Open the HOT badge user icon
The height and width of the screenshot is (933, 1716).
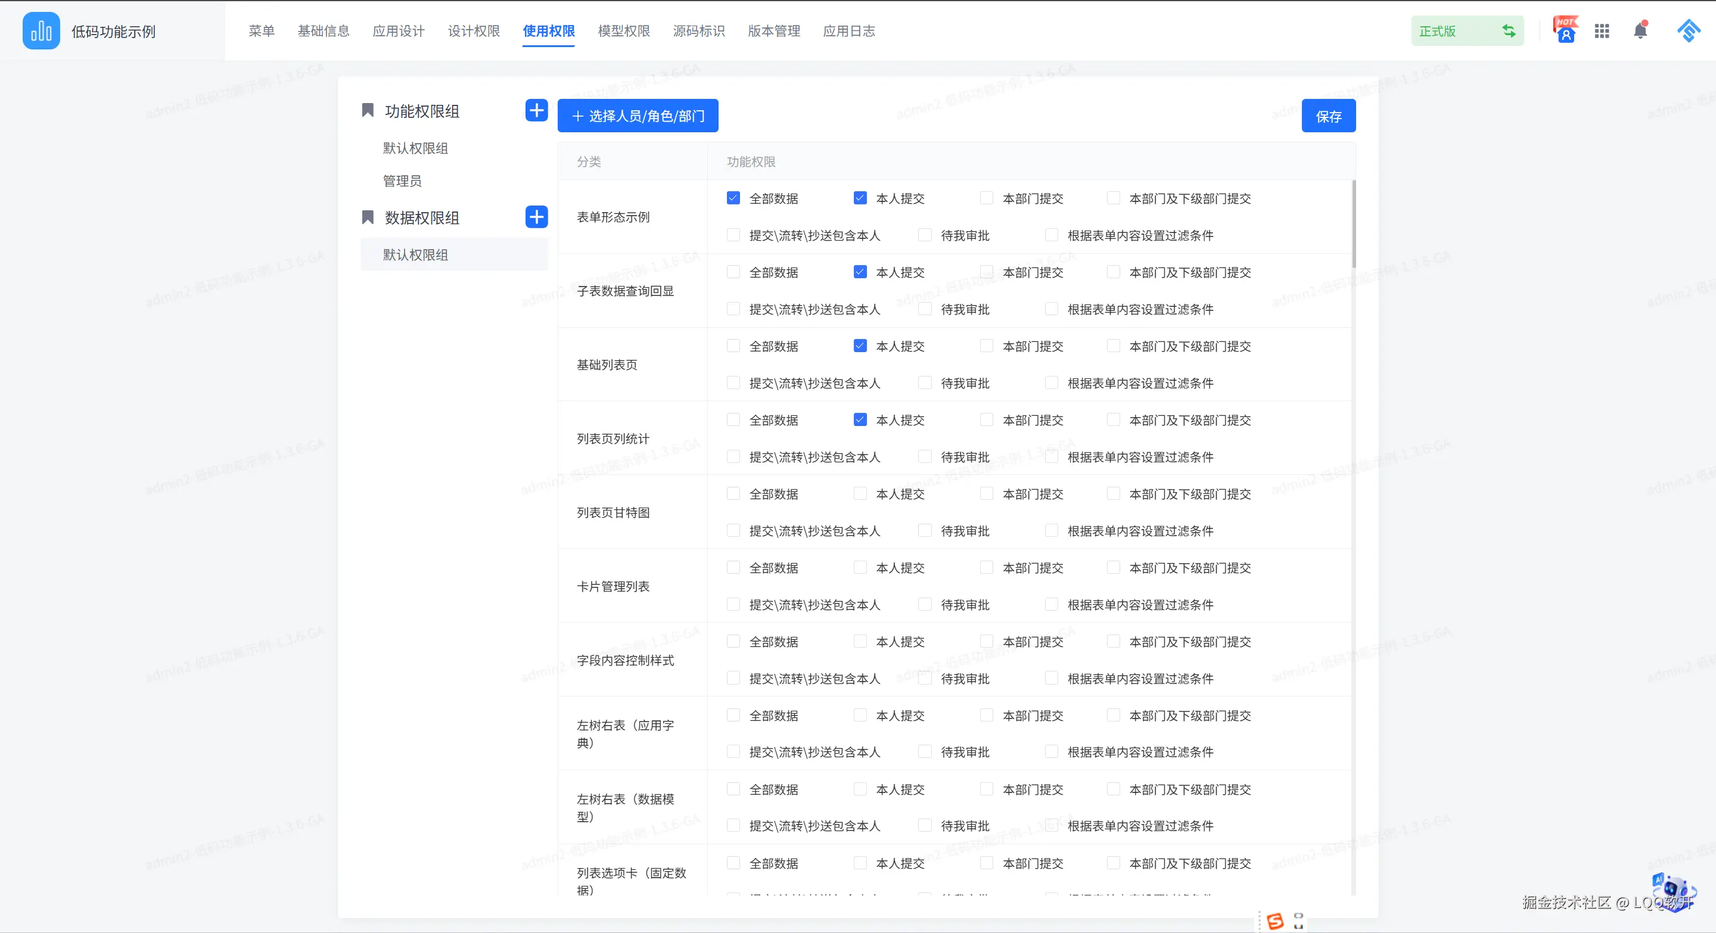1565,30
